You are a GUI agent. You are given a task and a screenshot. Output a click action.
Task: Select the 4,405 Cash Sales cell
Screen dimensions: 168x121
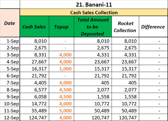tap(34, 83)
